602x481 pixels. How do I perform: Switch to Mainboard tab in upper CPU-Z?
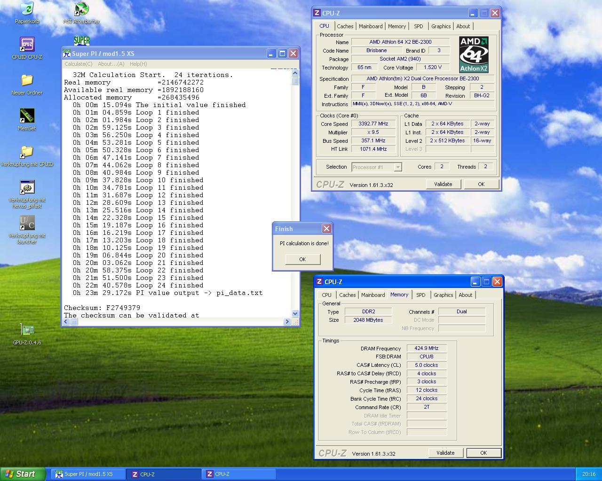click(x=371, y=26)
